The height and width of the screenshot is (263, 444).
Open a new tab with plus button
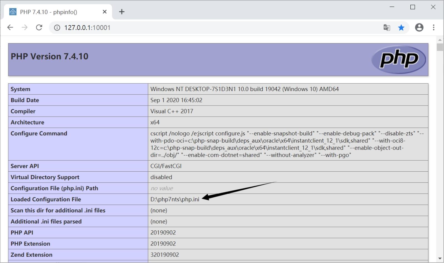122,12
